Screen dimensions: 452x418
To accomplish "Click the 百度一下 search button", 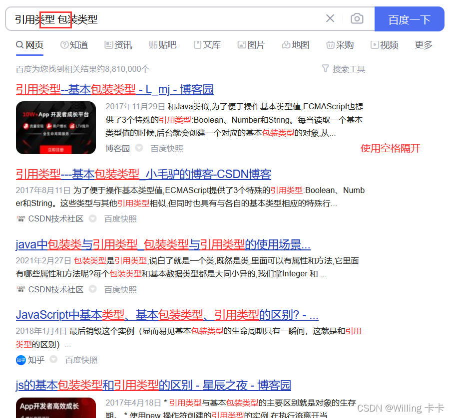I will click(410, 19).
